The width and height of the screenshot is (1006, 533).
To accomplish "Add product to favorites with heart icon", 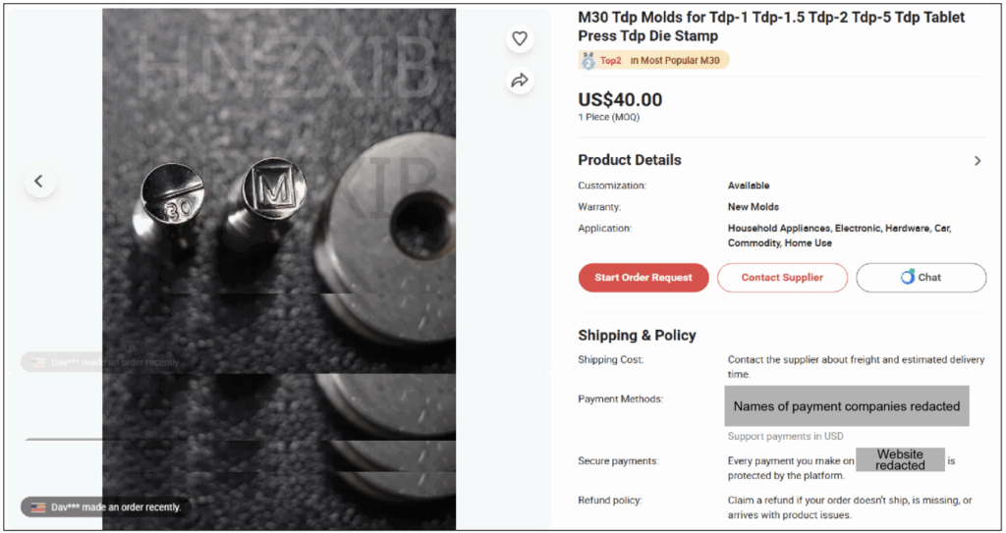I will tap(520, 39).
